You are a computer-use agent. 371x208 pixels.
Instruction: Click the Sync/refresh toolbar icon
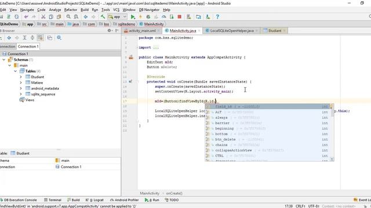click(17, 17)
